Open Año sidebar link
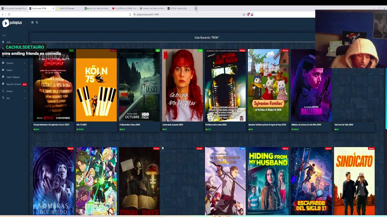The height and width of the screenshot is (217, 387). pos(8,98)
